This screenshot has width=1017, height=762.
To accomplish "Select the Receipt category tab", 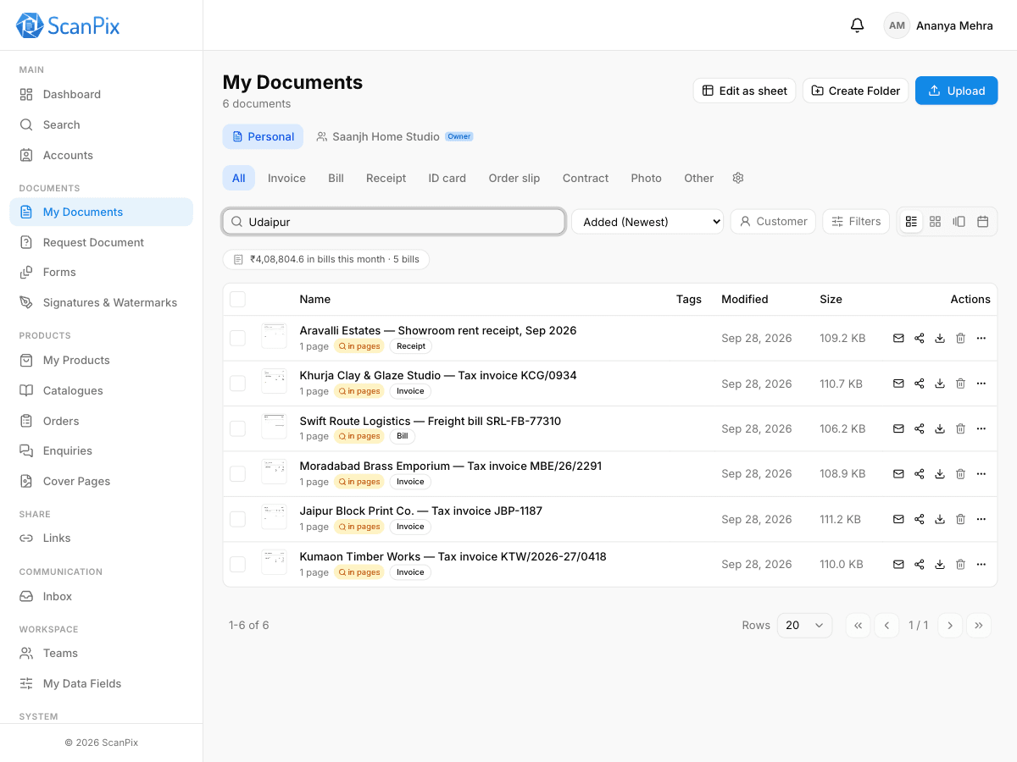I will (386, 178).
